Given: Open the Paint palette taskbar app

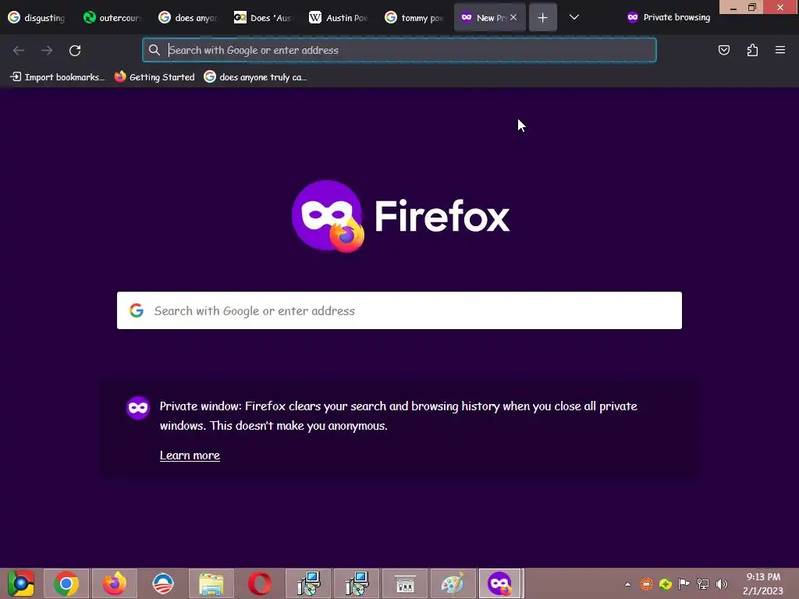Looking at the screenshot, I should 453,583.
